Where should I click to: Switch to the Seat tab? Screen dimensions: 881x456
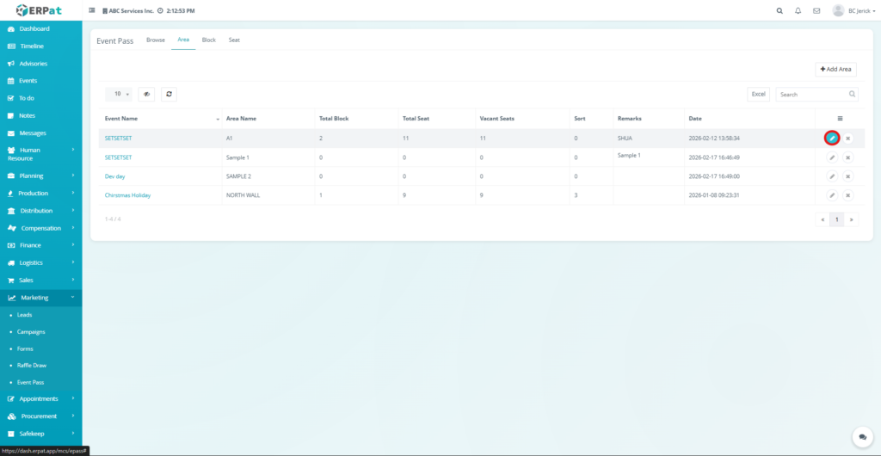click(x=234, y=40)
